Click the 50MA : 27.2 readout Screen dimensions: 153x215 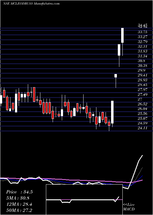pos(19,210)
